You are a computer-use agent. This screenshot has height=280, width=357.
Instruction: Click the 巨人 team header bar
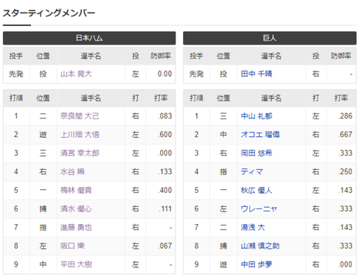click(x=270, y=38)
